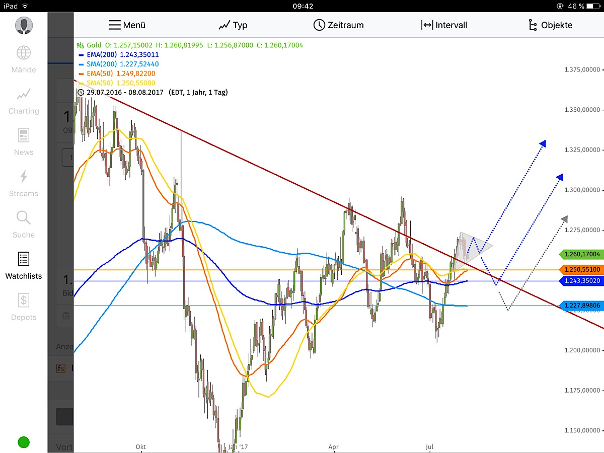
Task: Click the profile avatar in the sidebar
Action: point(25,25)
